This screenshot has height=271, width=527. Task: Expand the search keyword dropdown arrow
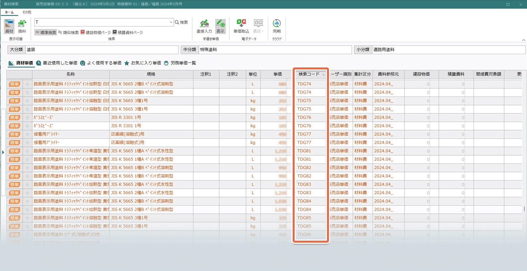[x=171, y=22]
